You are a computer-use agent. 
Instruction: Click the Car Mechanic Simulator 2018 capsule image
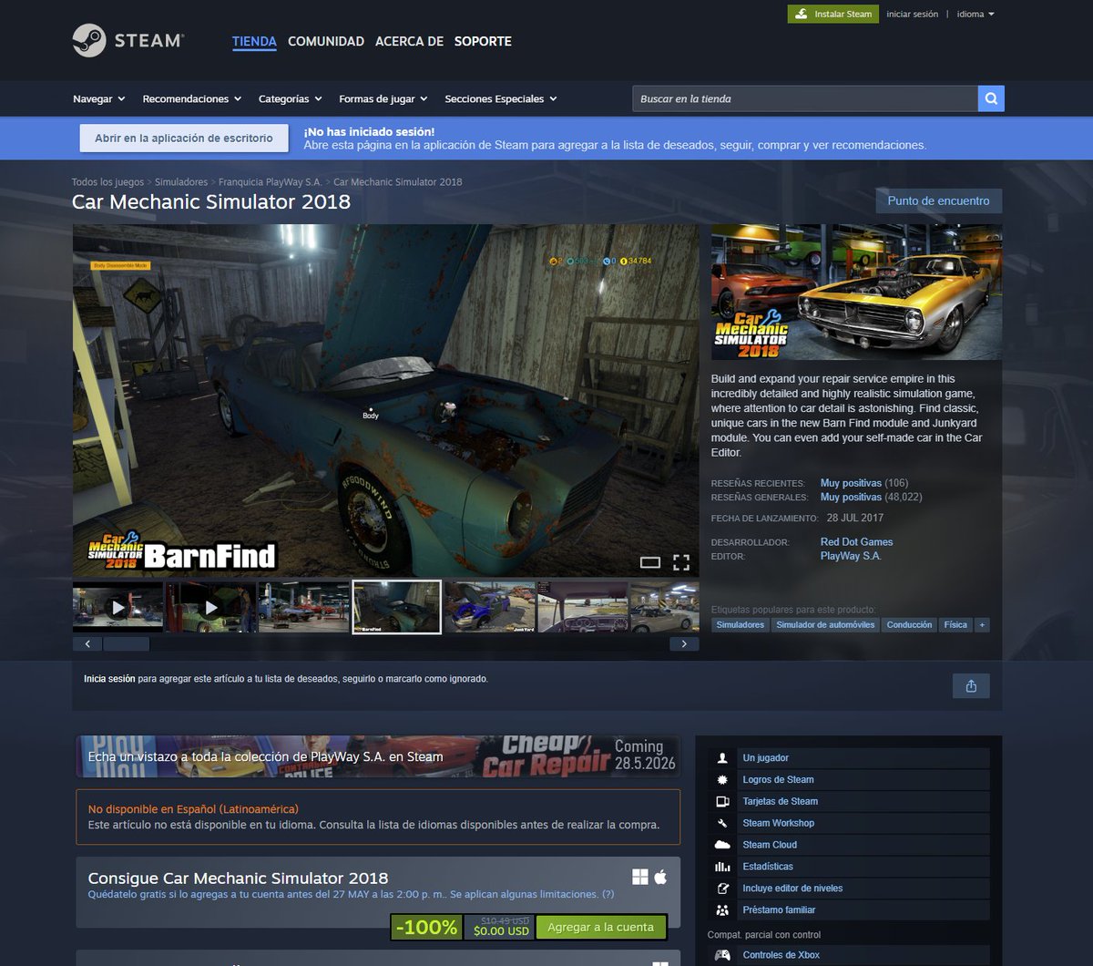tap(856, 292)
